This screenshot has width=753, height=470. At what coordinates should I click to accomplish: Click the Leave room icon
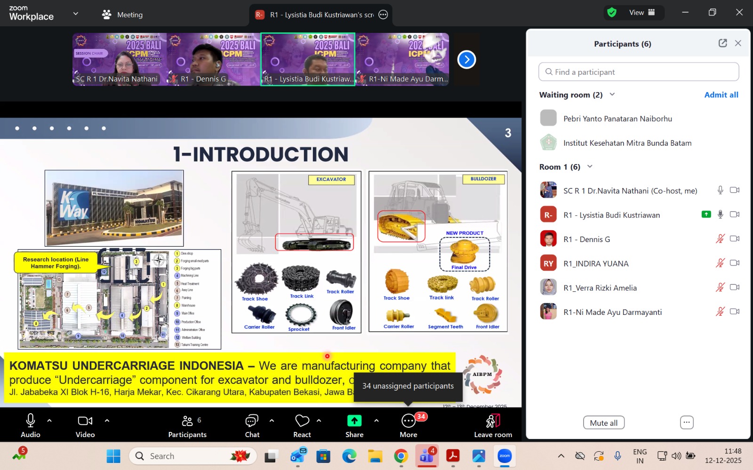pos(493,421)
